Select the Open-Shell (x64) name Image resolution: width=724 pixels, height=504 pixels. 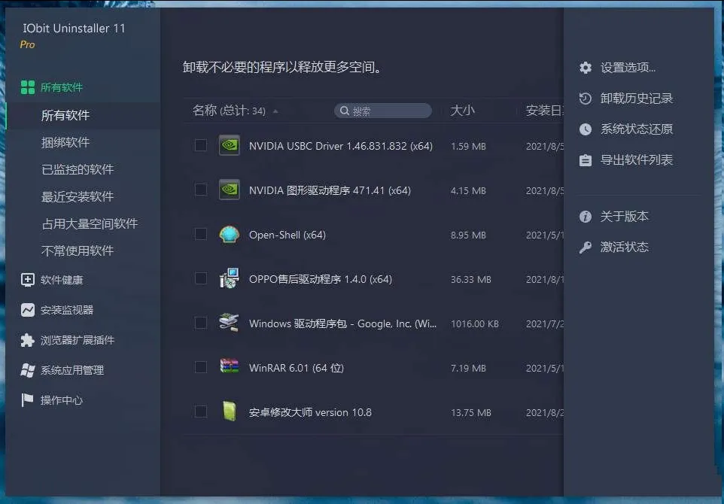click(287, 235)
